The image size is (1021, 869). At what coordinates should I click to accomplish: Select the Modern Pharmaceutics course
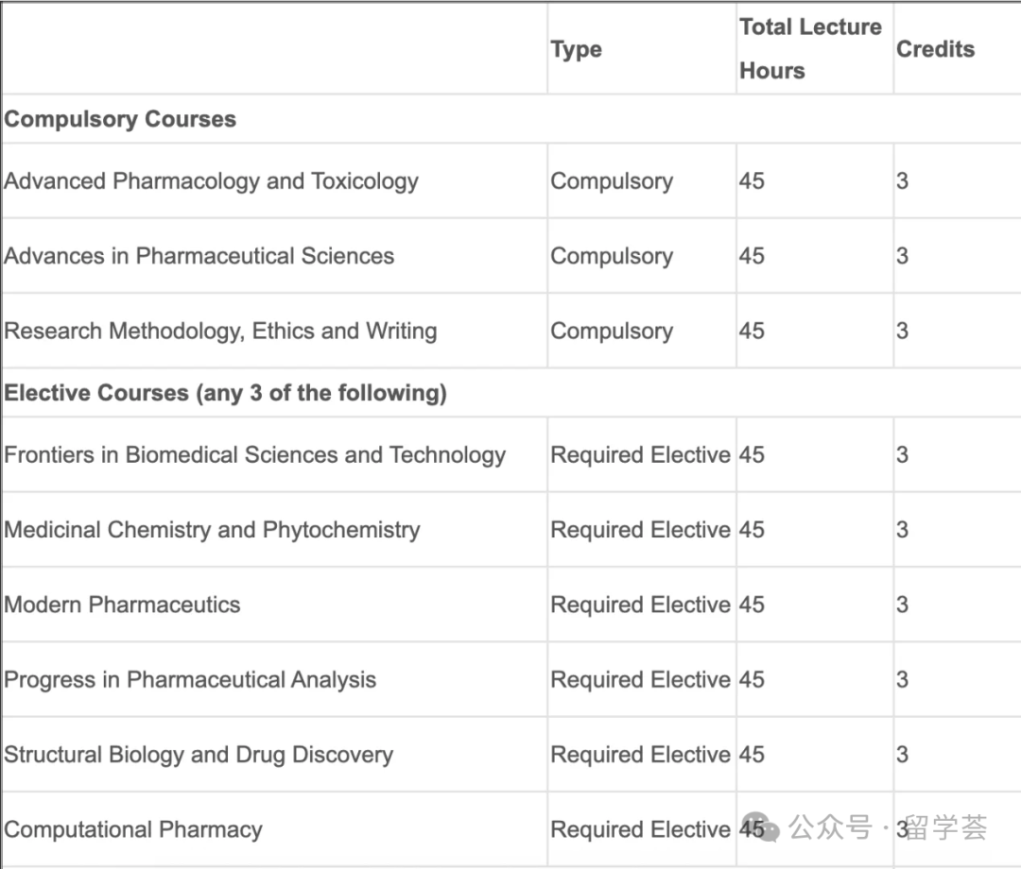[x=122, y=605]
